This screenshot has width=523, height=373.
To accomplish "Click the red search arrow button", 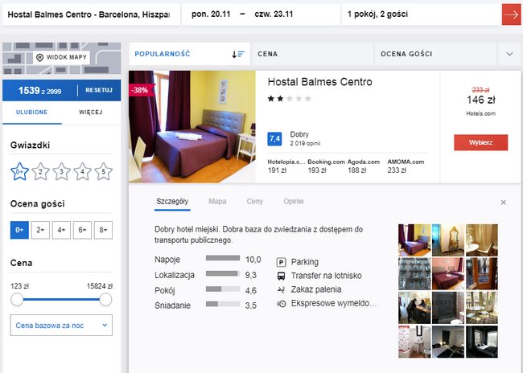I will (x=510, y=14).
